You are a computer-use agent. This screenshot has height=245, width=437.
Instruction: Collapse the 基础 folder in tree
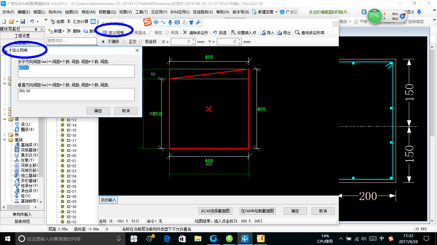coord(5,140)
